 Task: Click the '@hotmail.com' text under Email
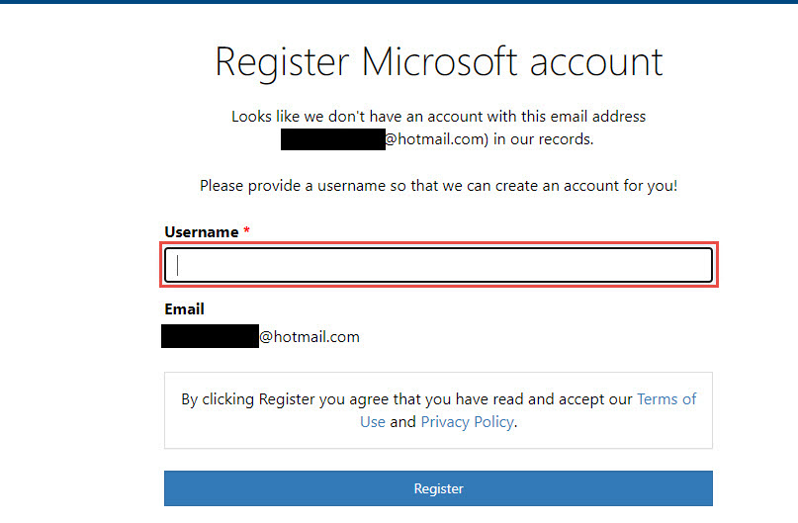[x=310, y=337]
